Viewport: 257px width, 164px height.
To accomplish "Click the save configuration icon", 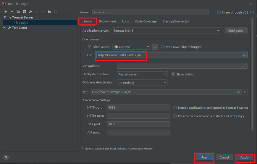I will 24,12.
